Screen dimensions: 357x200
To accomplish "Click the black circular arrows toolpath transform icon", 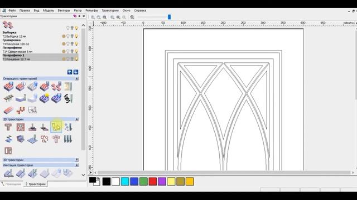I will (68, 98).
